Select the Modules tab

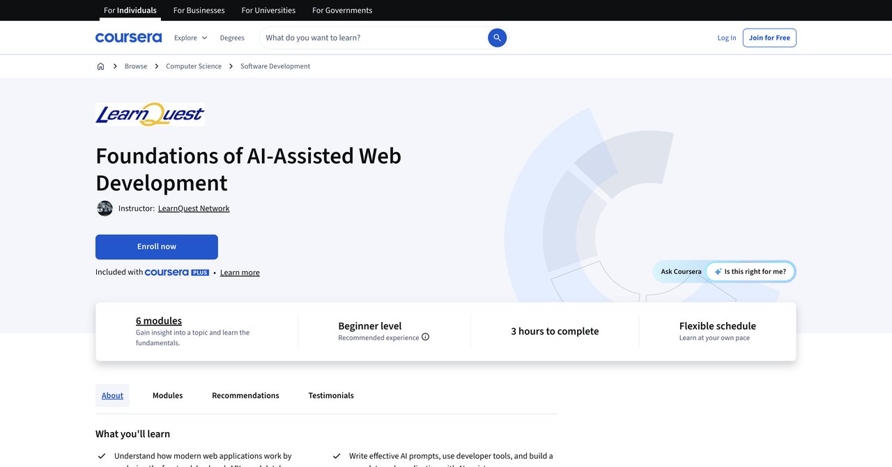coord(167,395)
